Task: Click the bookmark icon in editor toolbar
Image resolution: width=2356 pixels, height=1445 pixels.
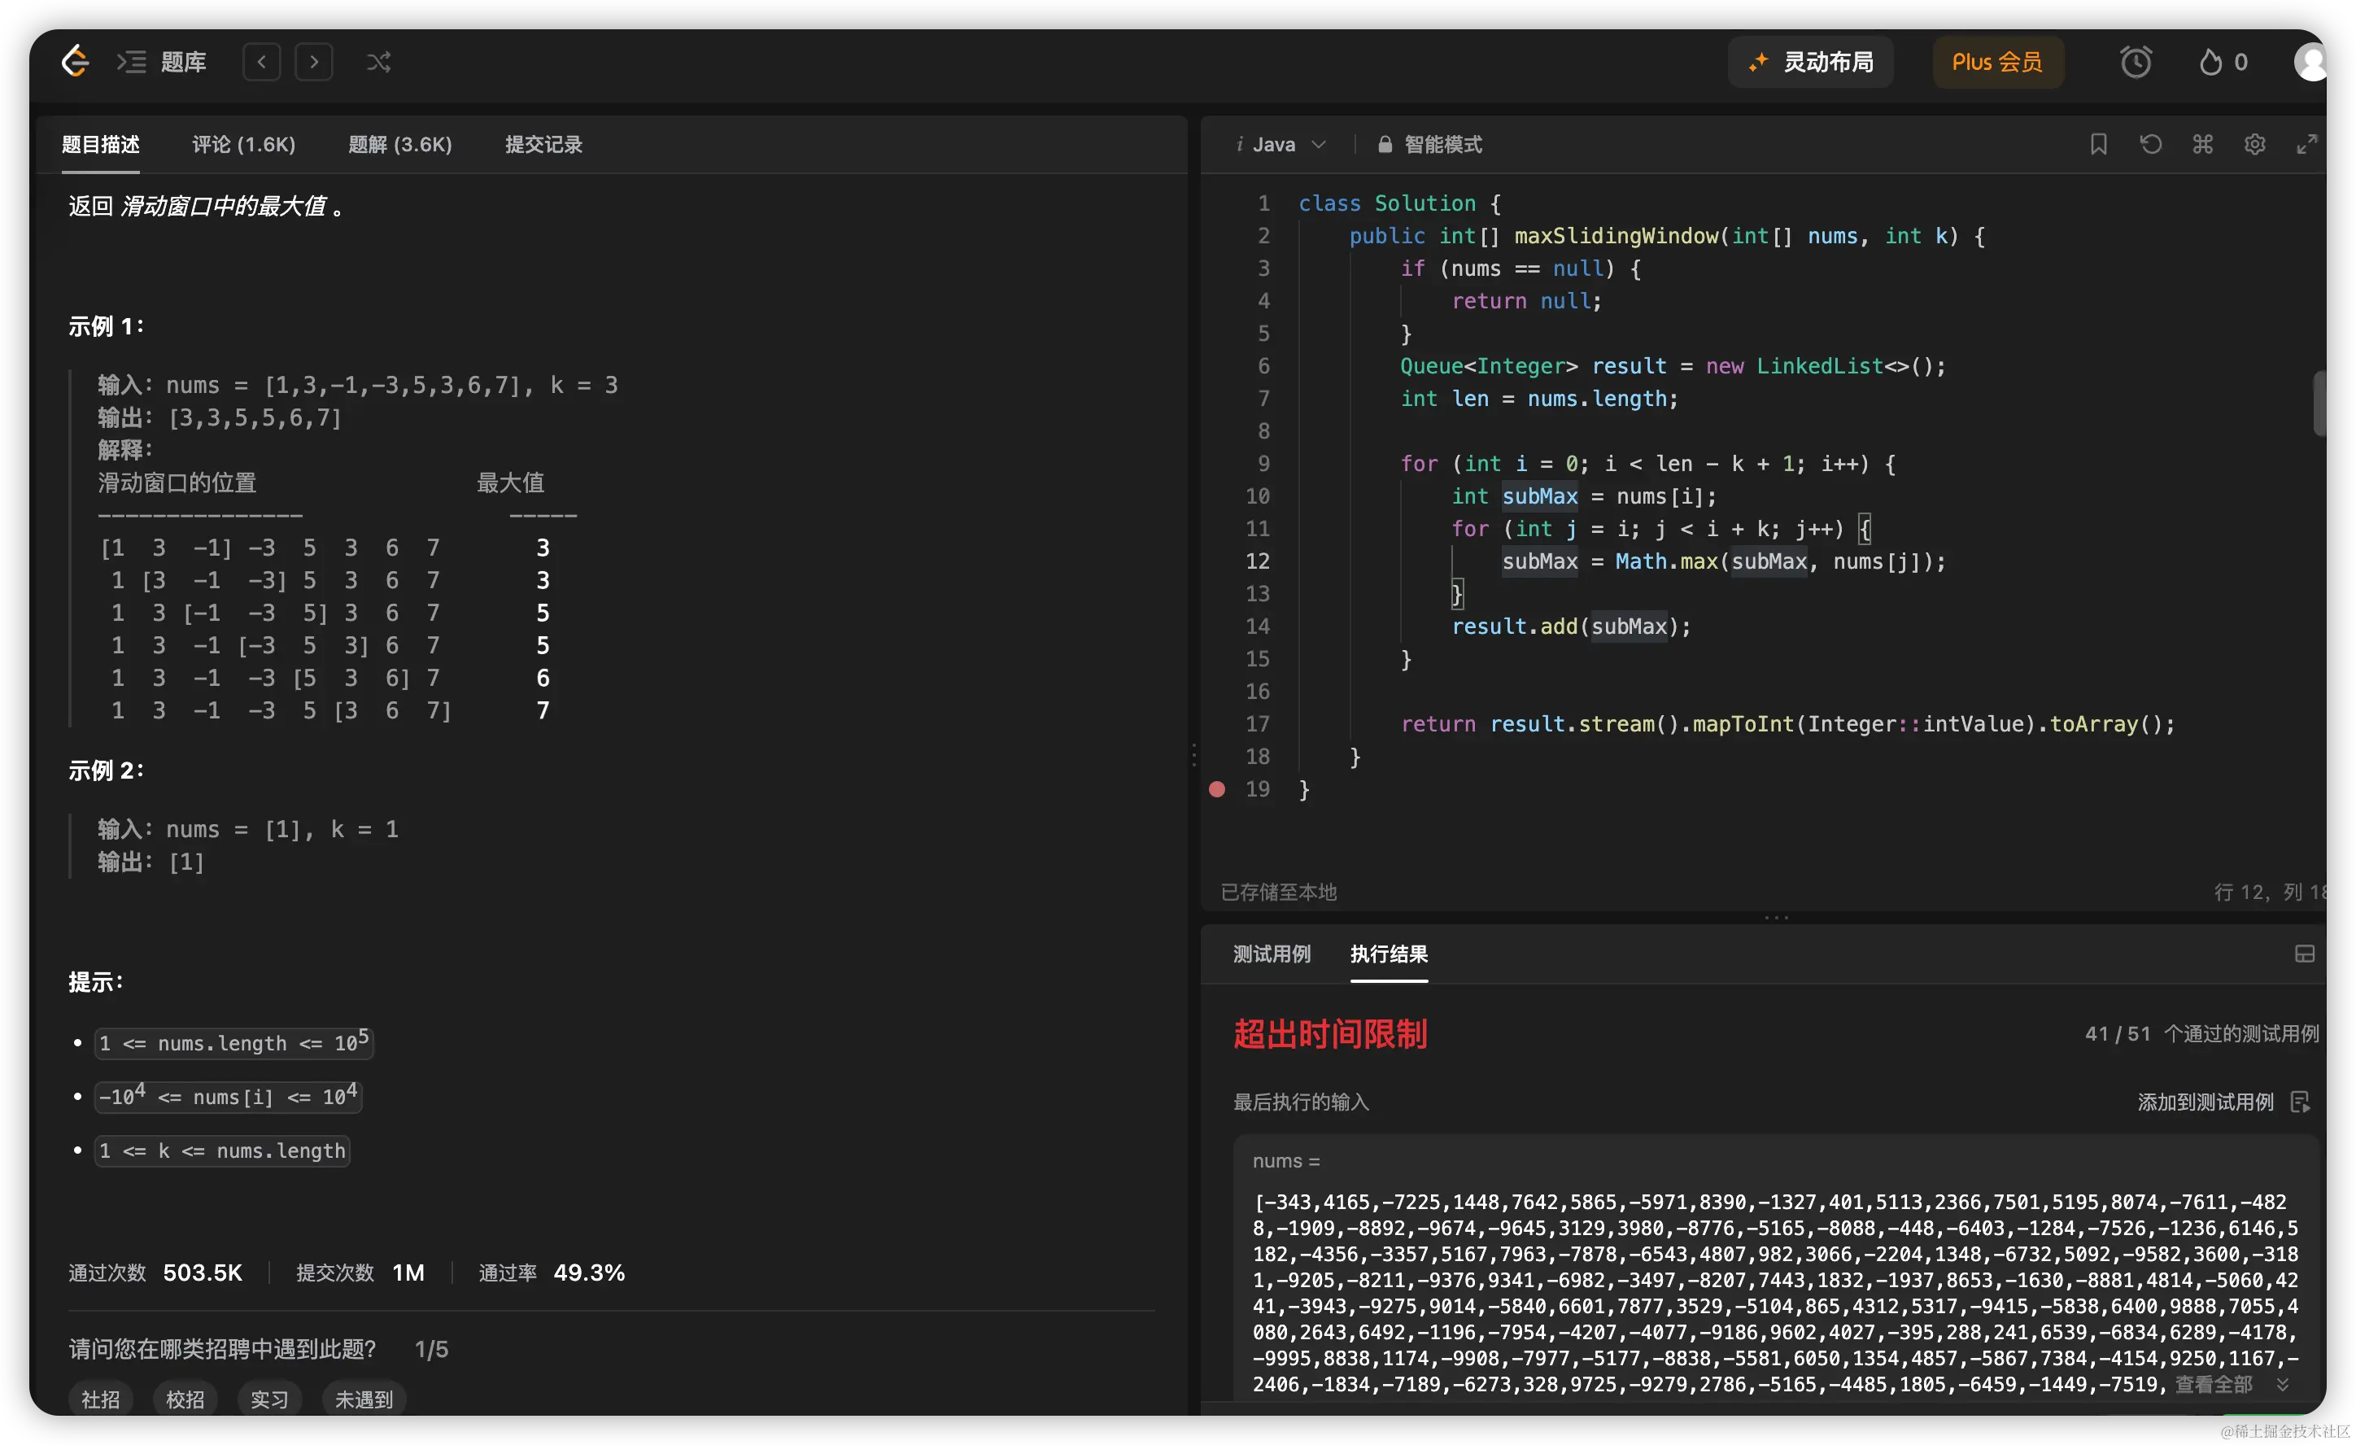Action: [2098, 144]
